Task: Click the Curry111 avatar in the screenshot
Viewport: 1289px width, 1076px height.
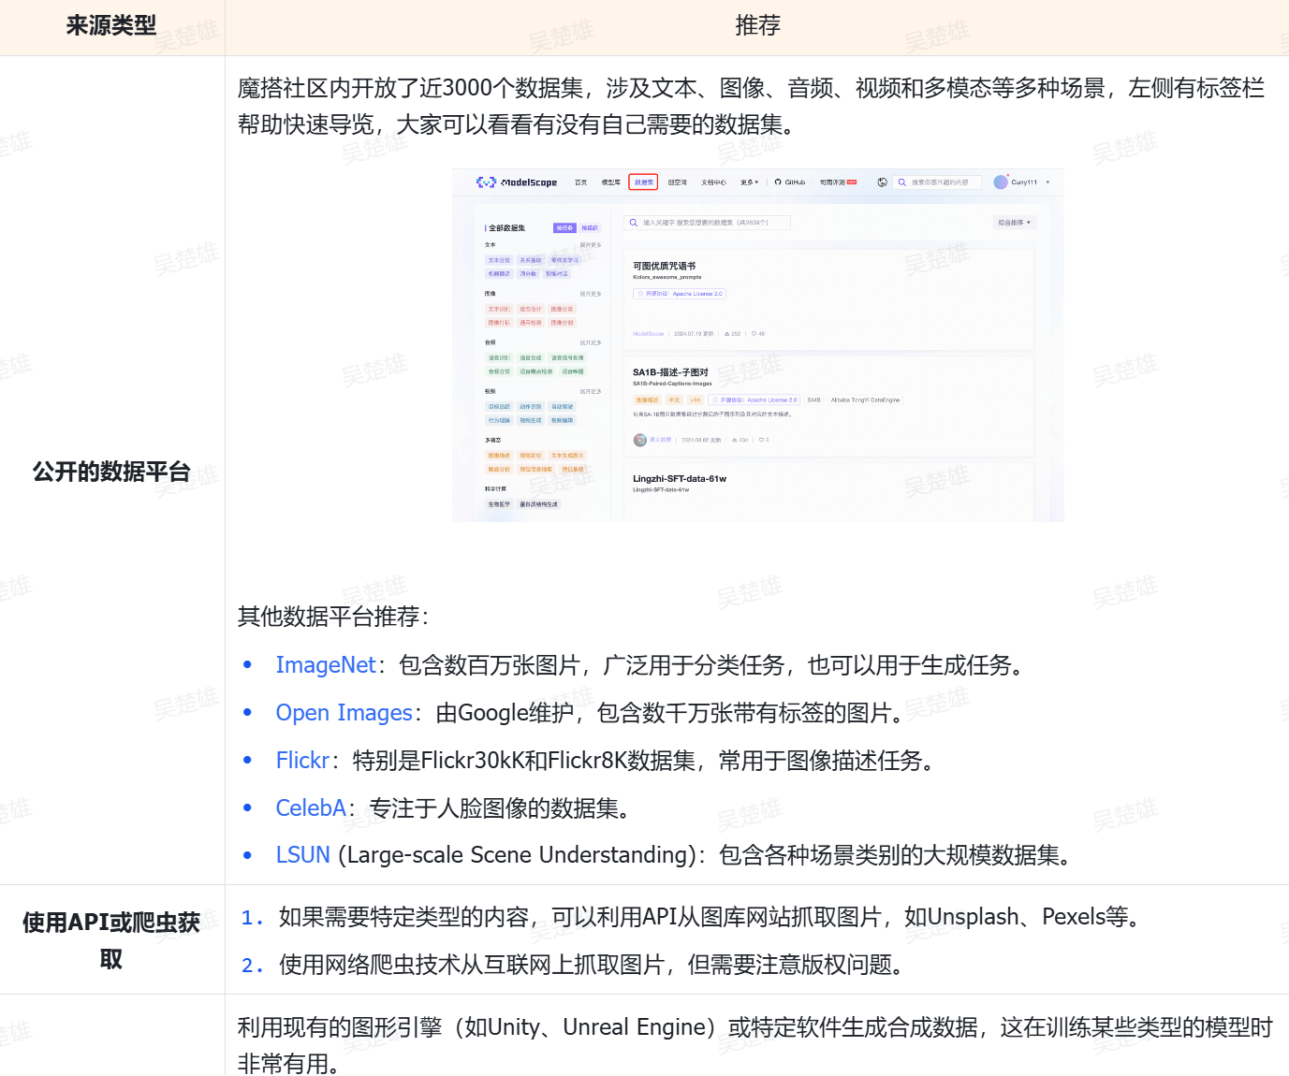Action: point(1001,182)
